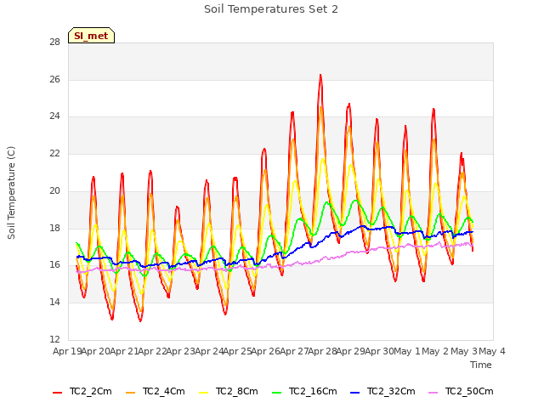Click the 16 y-axis tick label
Viewport: 544px width, 408px height.
pos(54,265)
